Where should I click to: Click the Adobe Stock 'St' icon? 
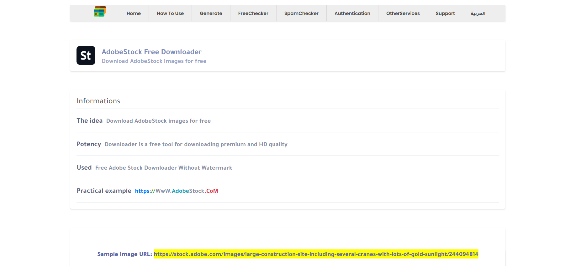[x=86, y=55]
